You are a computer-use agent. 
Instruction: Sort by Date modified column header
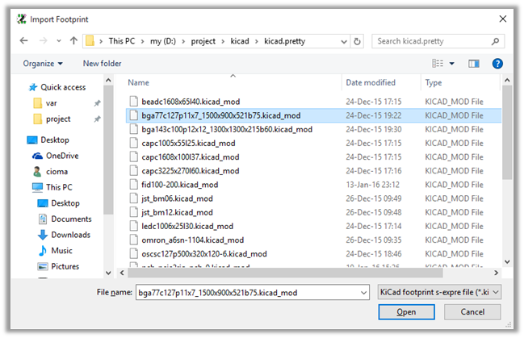point(370,82)
